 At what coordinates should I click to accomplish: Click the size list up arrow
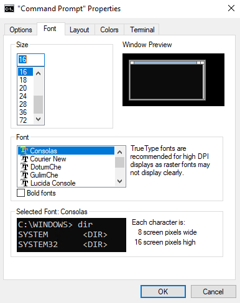(x=39, y=73)
